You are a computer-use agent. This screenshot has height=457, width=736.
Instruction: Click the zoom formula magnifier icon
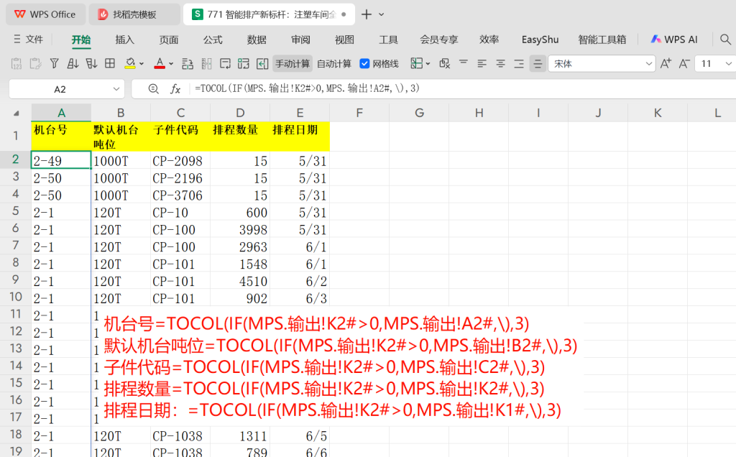pos(154,88)
